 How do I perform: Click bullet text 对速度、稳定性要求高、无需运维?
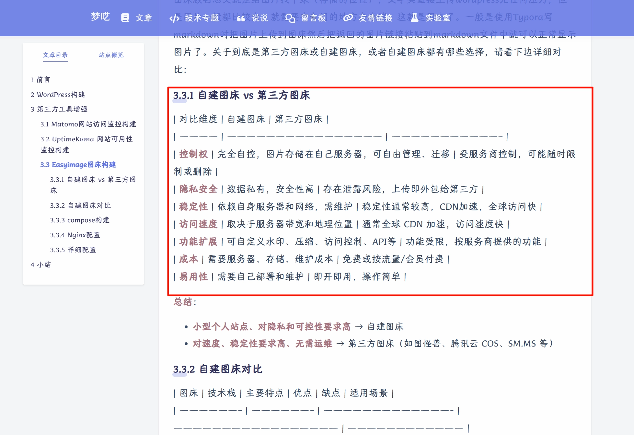[x=263, y=344]
